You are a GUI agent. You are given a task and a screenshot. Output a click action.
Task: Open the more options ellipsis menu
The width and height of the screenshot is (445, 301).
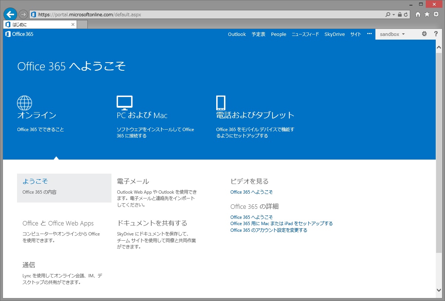369,34
